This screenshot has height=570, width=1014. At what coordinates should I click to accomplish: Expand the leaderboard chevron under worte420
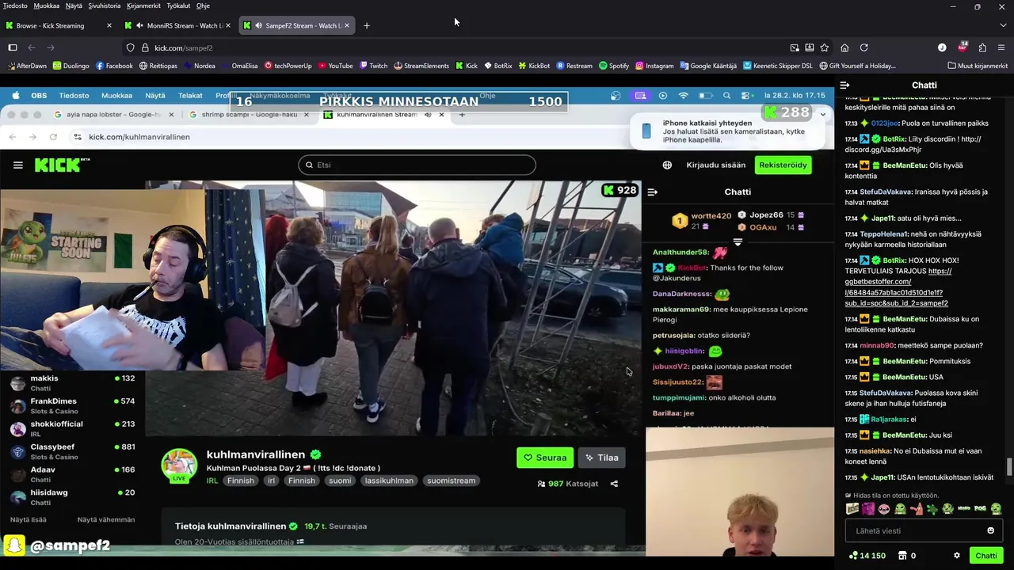[738, 242]
